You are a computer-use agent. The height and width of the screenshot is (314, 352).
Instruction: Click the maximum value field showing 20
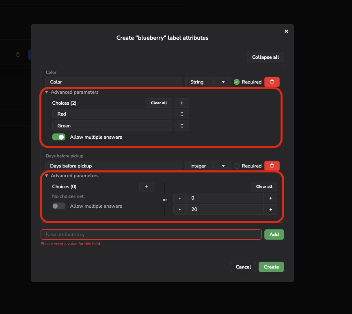[225, 209]
